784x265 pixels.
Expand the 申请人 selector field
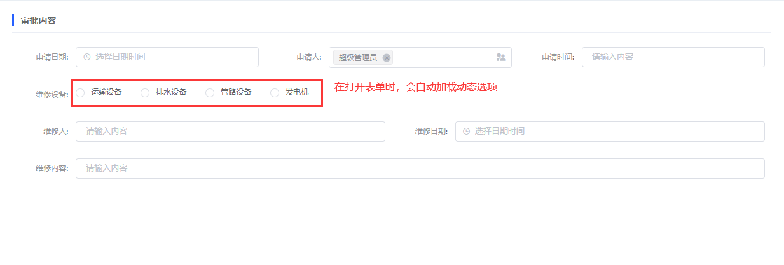coord(420,57)
